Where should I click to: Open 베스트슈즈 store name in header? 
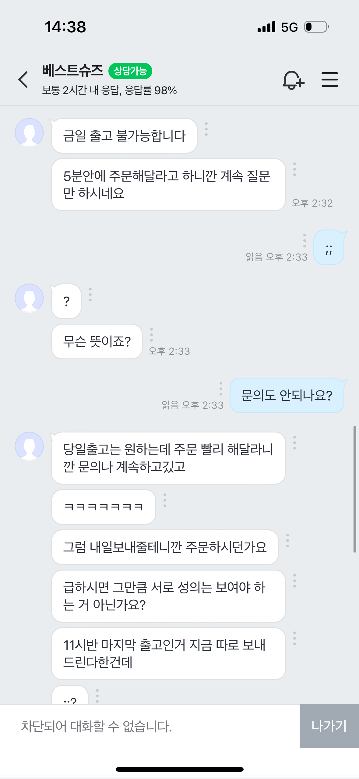[x=72, y=71]
